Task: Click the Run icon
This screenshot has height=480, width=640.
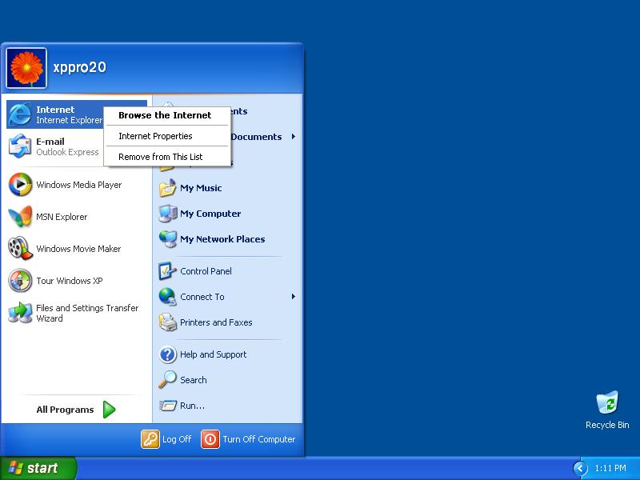Action: (168, 406)
